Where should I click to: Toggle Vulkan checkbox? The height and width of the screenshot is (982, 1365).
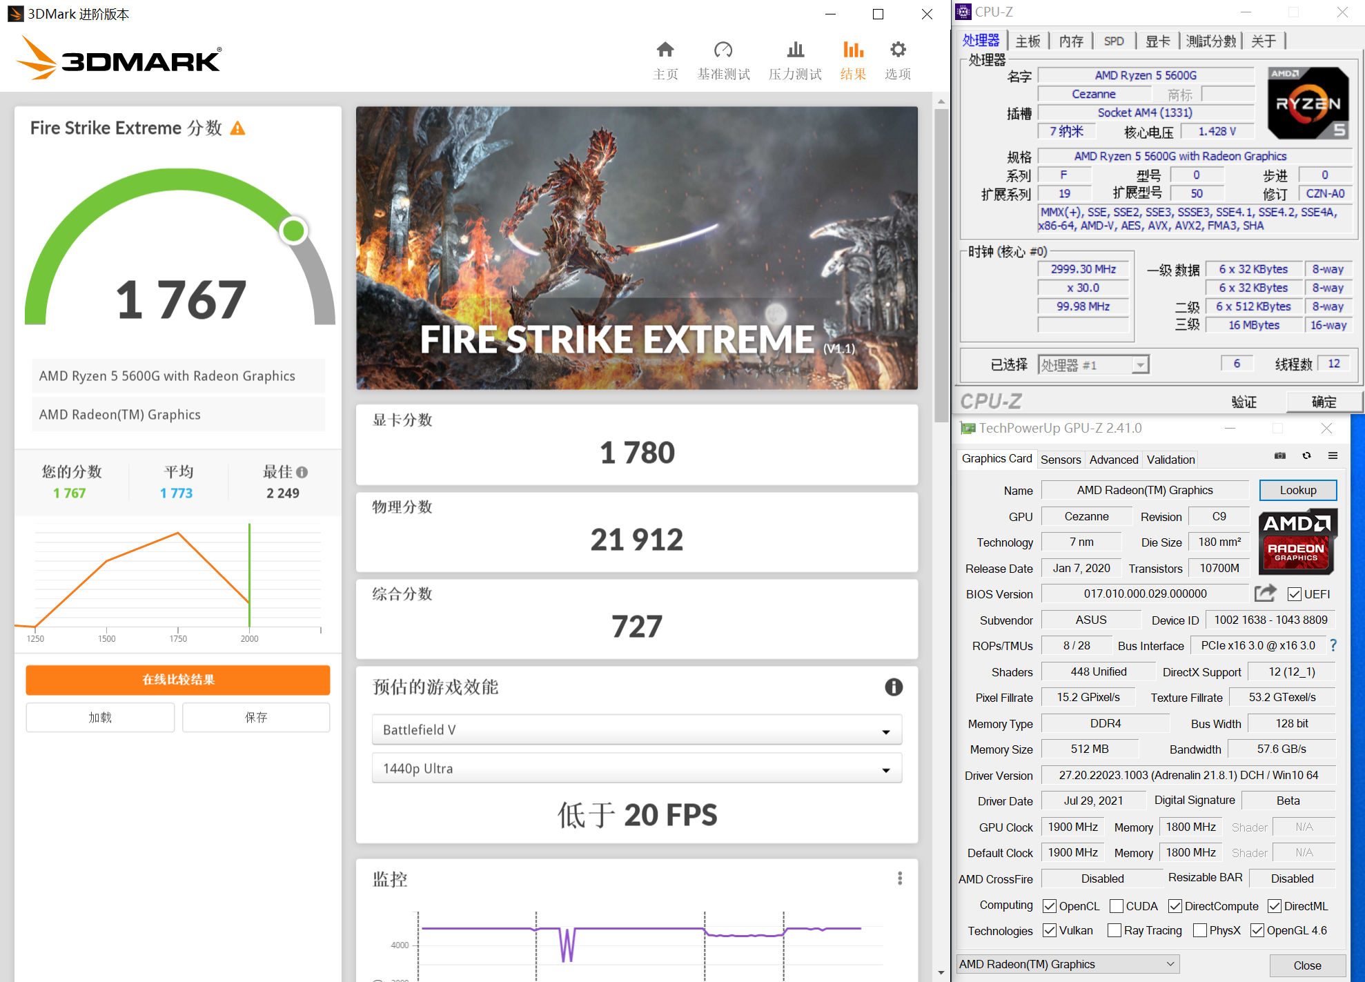[x=1050, y=930]
